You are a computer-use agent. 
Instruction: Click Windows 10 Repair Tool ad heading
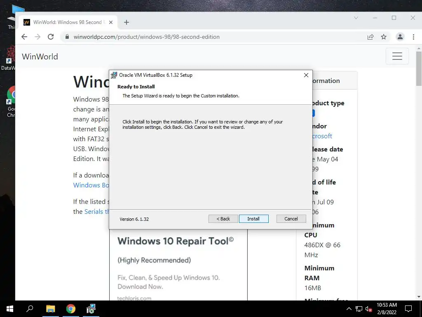pyautogui.click(x=176, y=241)
